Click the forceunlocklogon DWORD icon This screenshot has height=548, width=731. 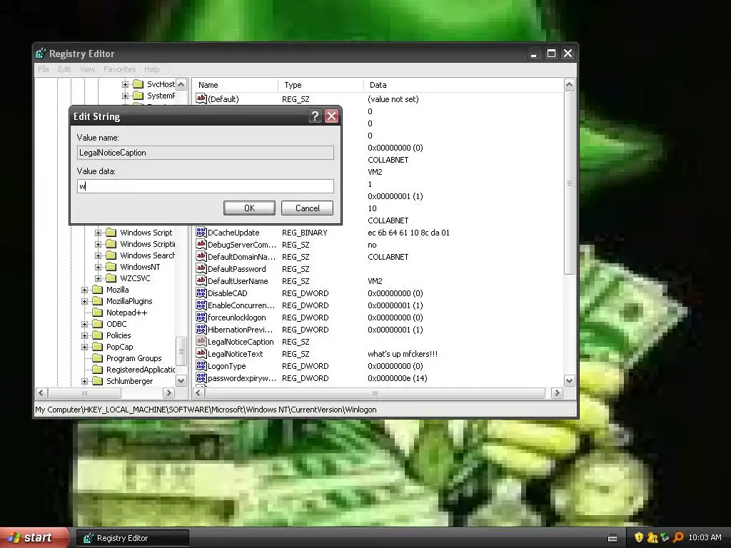[201, 317]
